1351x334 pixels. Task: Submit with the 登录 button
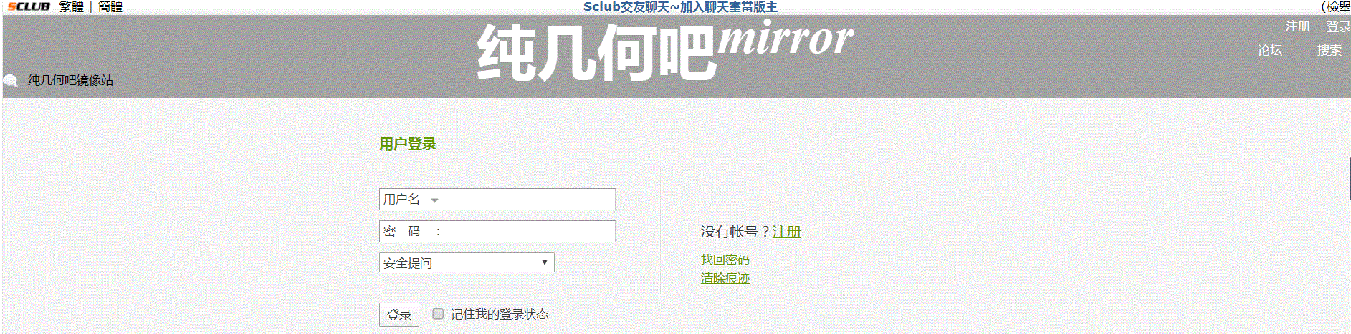point(399,315)
